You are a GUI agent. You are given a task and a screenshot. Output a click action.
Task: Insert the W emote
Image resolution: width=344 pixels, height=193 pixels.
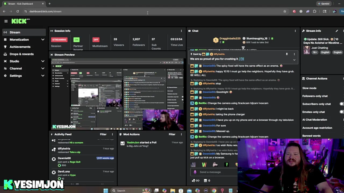[x=204, y=165]
